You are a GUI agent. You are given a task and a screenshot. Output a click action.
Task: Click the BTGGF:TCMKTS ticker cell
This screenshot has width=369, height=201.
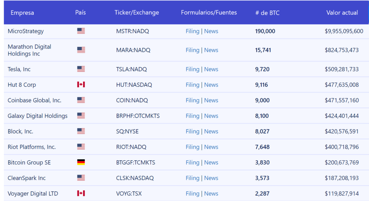click(x=135, y=162)
